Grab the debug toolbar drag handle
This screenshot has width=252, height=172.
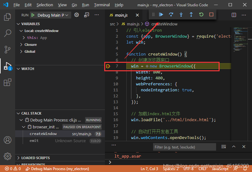coord(153,14)
